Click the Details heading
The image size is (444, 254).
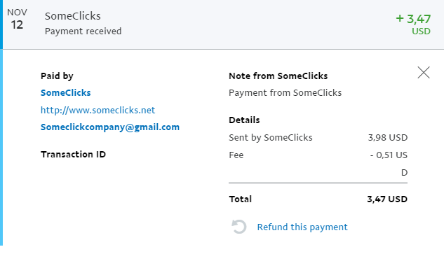244,120
